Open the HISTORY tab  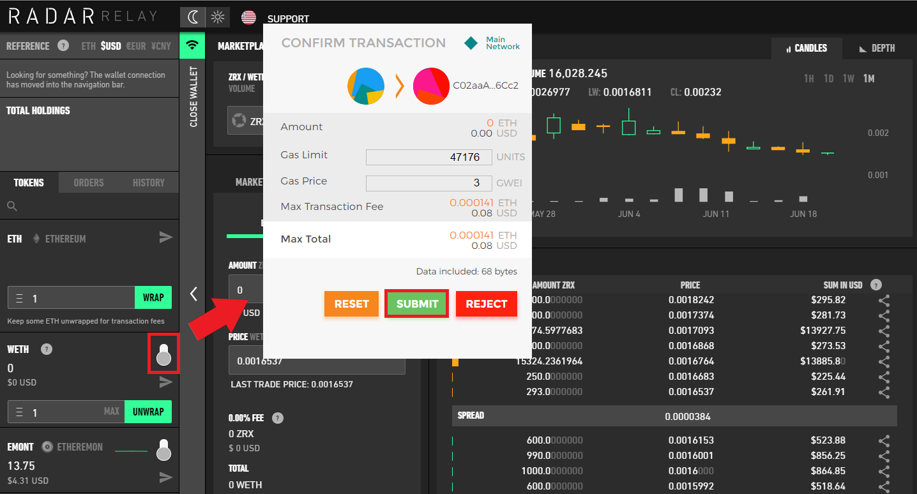pos(148,183)
